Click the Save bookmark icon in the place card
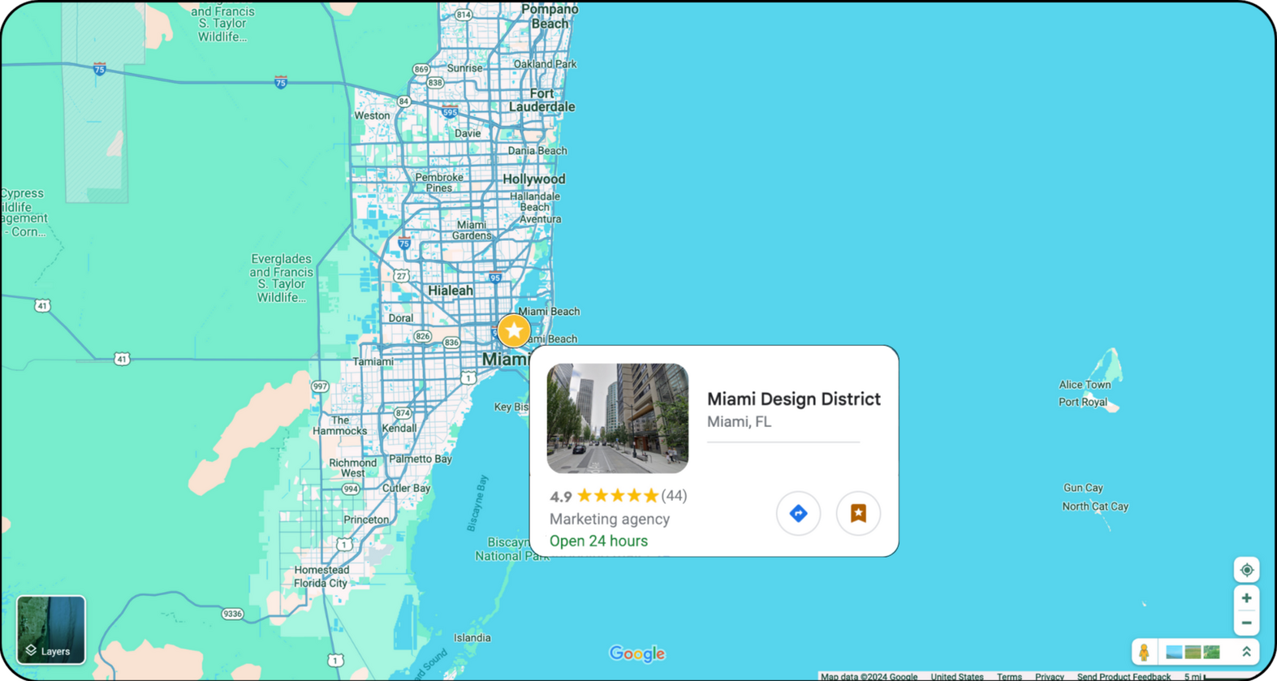 pyautogui.click(x=858, y=513)
